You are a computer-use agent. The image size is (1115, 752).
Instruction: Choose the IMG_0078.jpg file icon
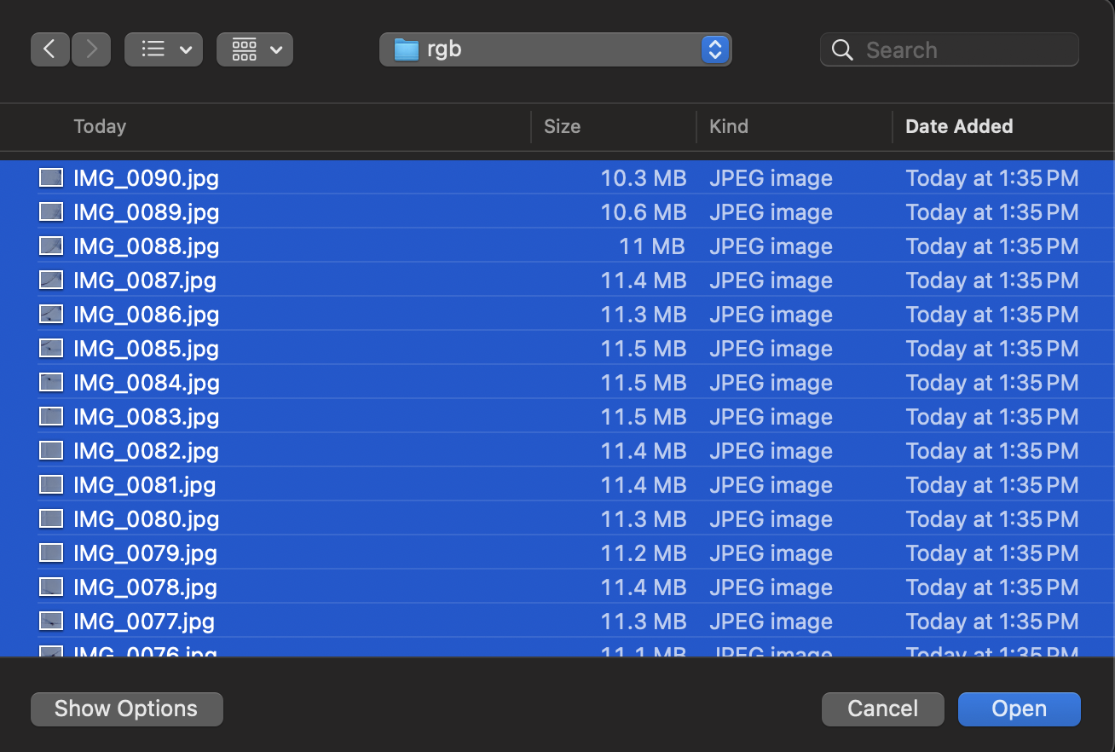click(x=51, y=587)
